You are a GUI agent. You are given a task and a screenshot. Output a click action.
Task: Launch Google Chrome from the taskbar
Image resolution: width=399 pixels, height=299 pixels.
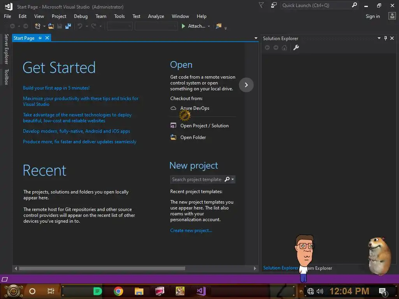[118, 291]
